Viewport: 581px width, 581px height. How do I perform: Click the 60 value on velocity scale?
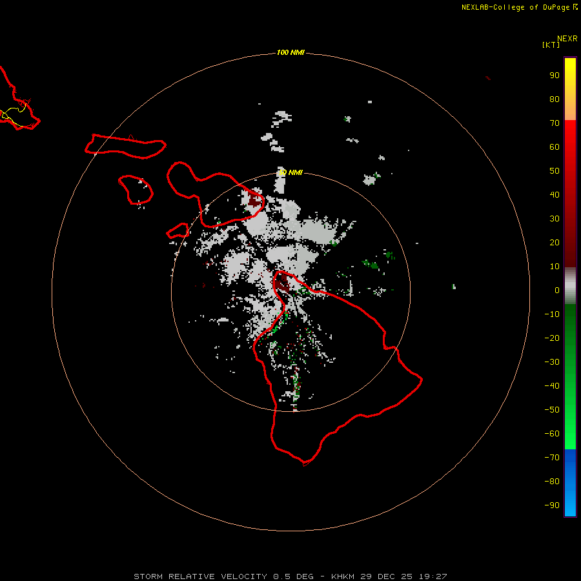(555, 147)
